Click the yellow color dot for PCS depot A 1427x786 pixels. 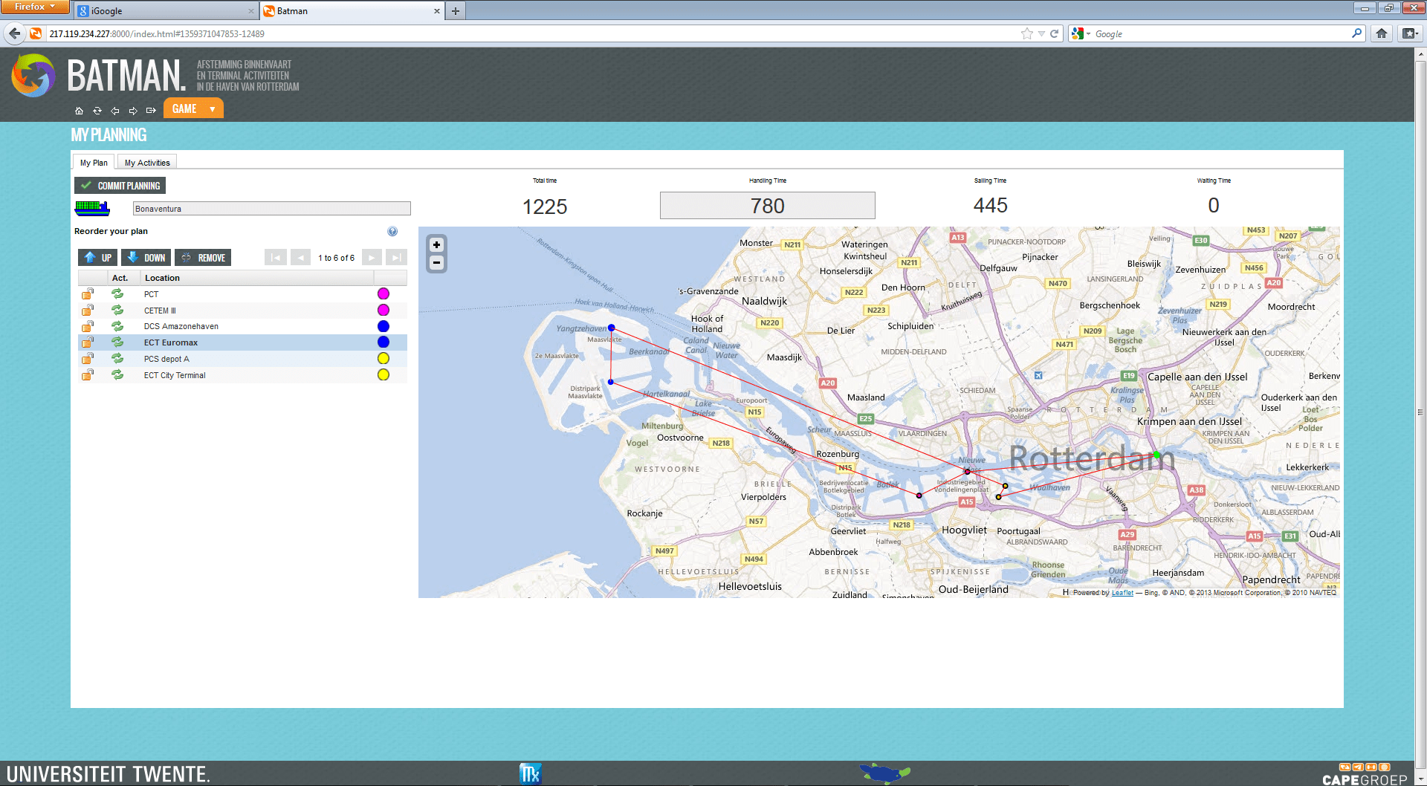384,359
